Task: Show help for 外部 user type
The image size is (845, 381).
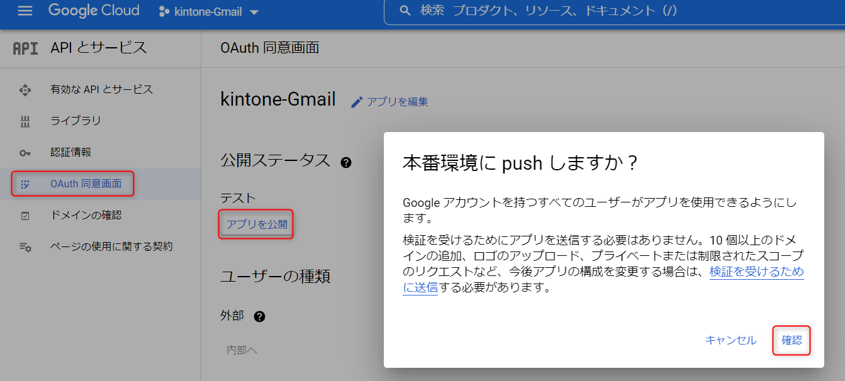Action: click(x=259, y=316)
